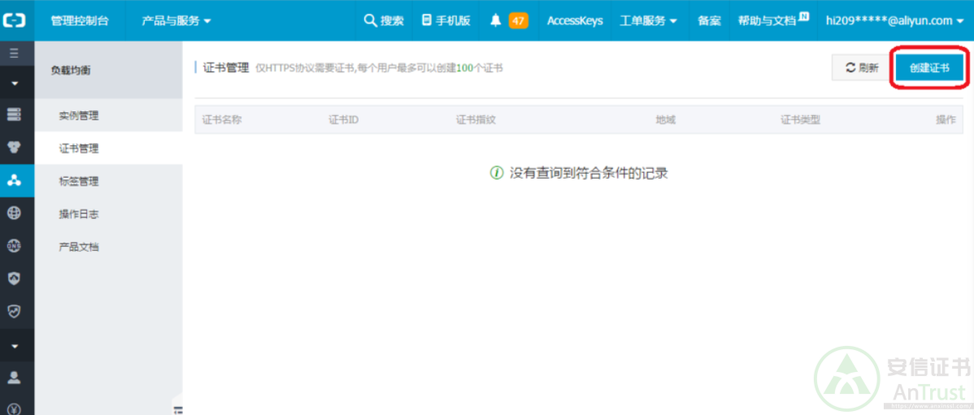Screen dimensions: 974x415
Task: Click the globe icon in left sidebar
Action: [14, 213]
